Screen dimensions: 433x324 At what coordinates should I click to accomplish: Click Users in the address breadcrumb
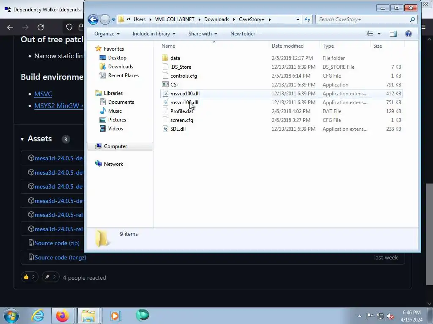click(140, 19)
